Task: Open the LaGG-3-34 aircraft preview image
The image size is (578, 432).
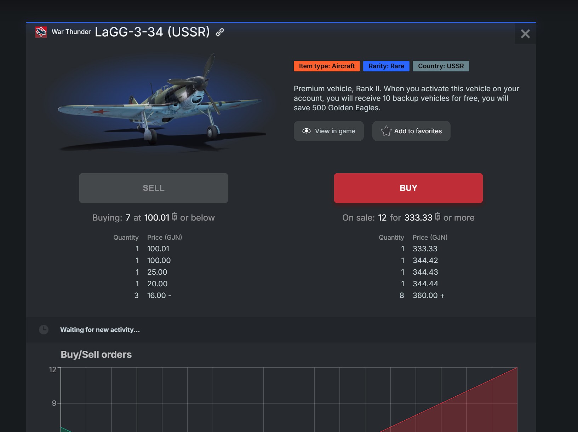Action: click(162, 103)
